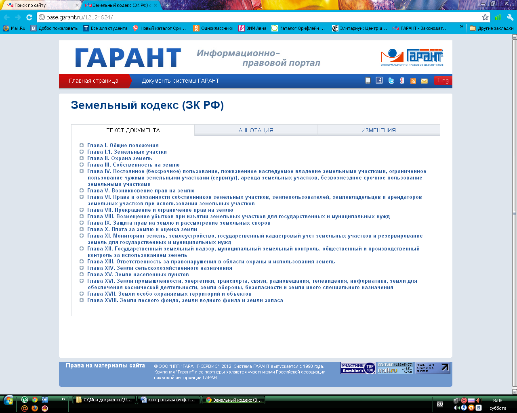Switch to C:\Мои документы taskbar button
Image resolution: width=517 pixels, height=413 pixels.
tap(104, 400)
